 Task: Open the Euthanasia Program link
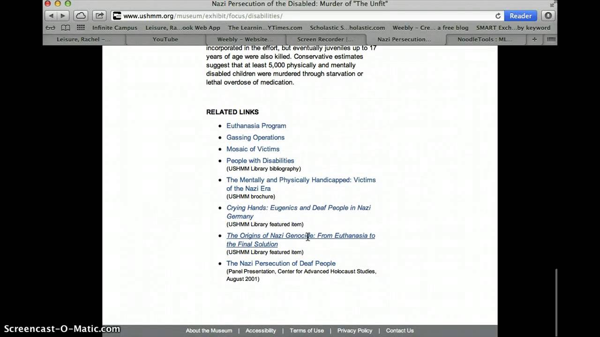(x=256, y=125)
